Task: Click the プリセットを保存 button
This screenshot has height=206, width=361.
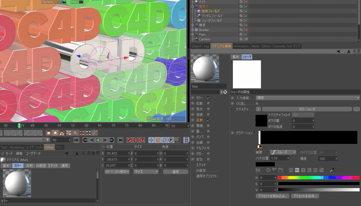Action: 305,196
